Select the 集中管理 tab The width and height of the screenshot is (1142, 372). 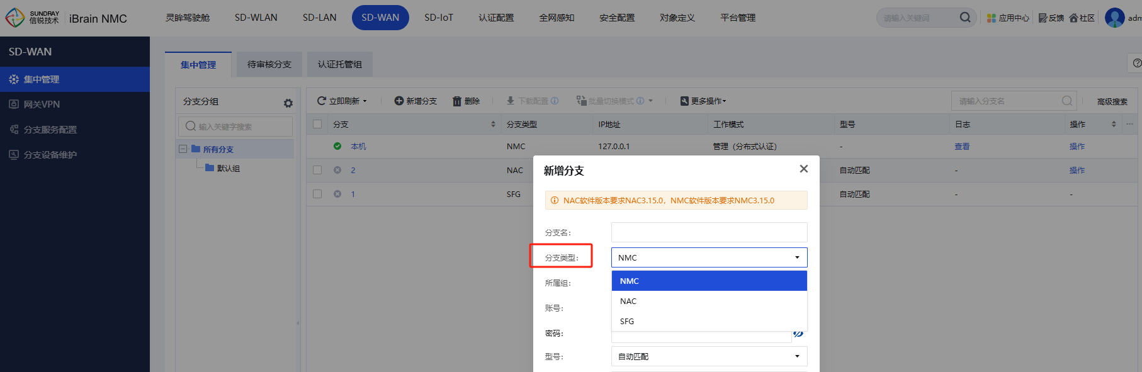pos(198,64)
